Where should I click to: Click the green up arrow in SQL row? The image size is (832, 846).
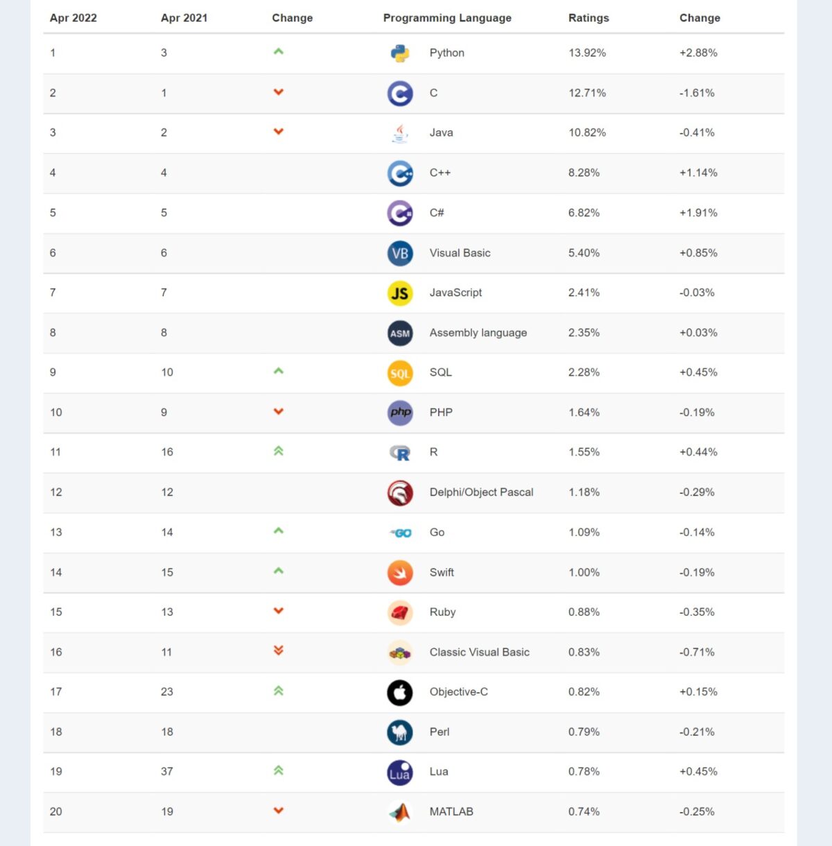coord(279,371)
